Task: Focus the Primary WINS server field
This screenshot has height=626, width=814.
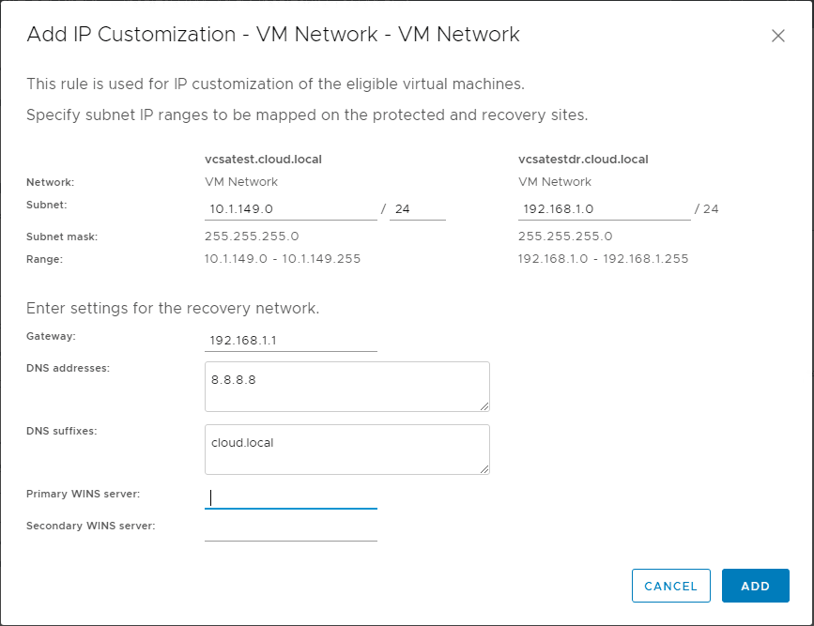Action: click(290, 498)
